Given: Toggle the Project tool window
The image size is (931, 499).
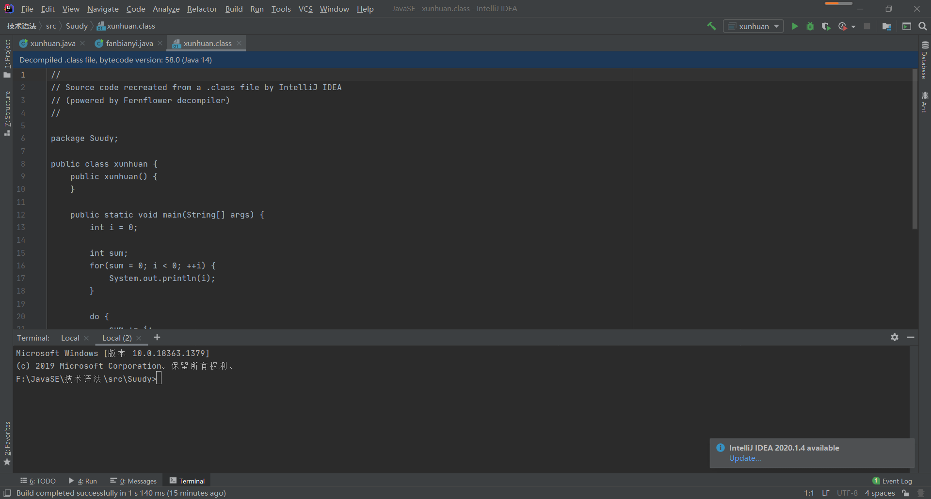Looking at the screenshot, I should point(7,59).
